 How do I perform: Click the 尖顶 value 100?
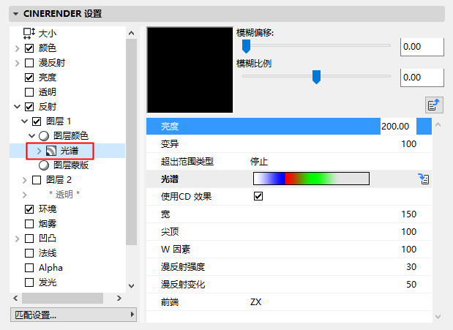(x=408, y=232)
